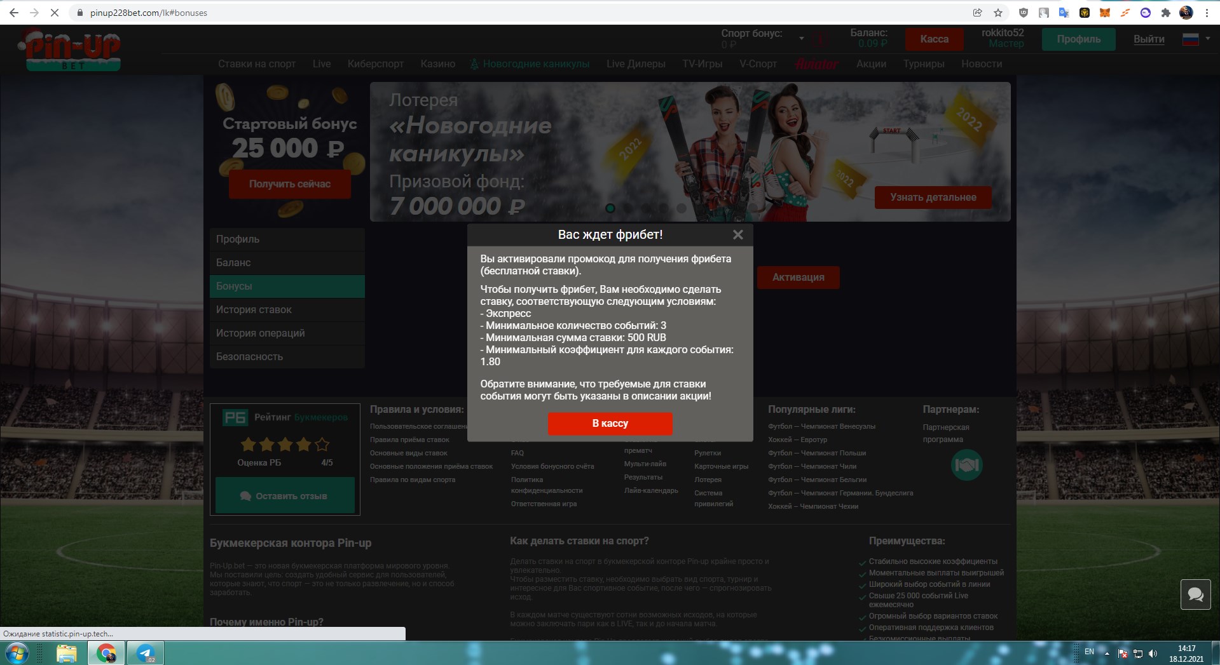Go back to the previous browser page
The image size is (1220, 665).
[13, 13]
